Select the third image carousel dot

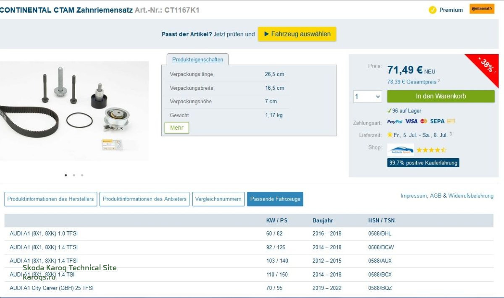pyautogui.click(x=82, y=175)
